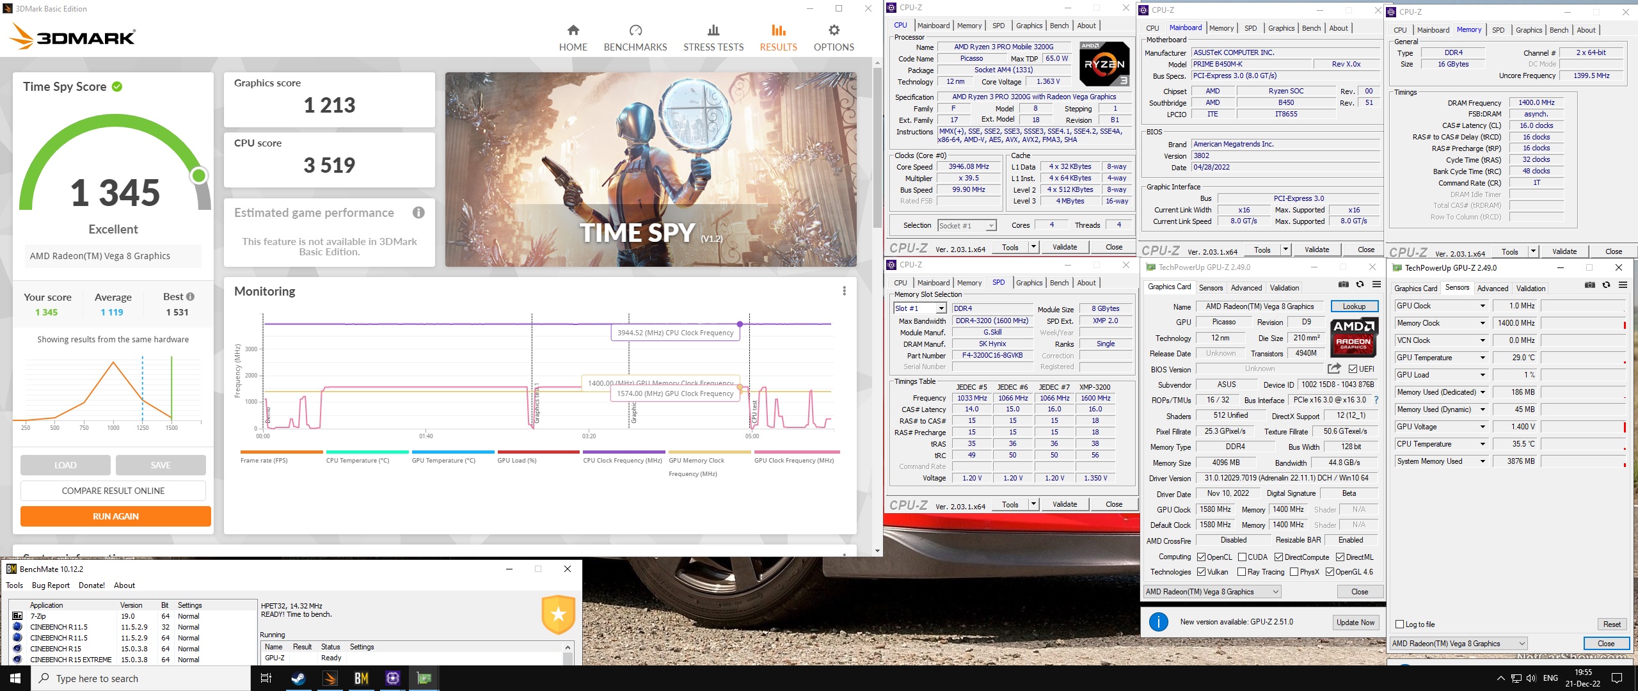Toggle the Vulkan checkbox
The width and height of the screenshot is (1638, 691).
pos(1201,572)
